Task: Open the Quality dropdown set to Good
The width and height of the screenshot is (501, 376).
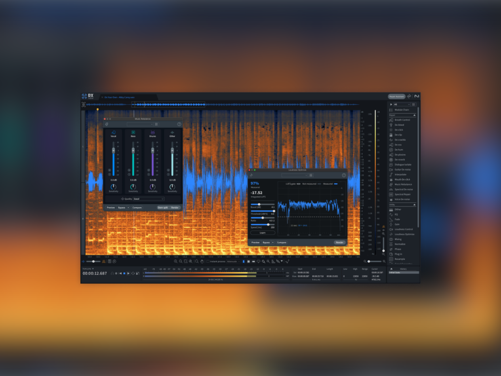Action: pos(149,199)
